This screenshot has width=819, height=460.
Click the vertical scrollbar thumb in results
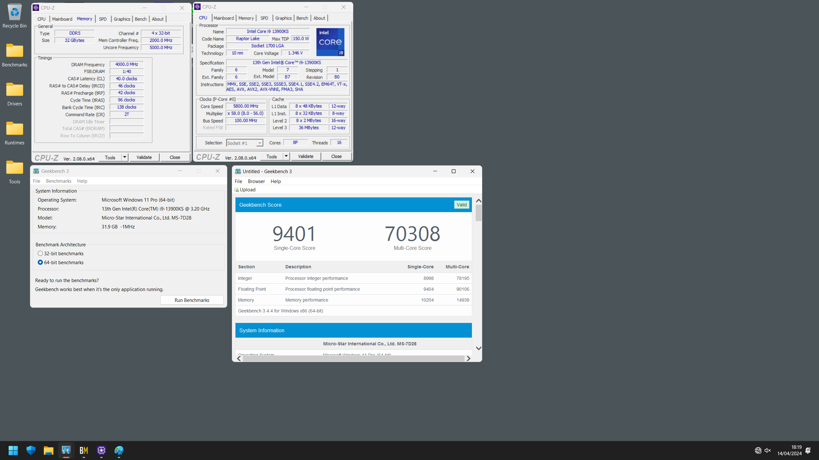[x=479, y=213]
